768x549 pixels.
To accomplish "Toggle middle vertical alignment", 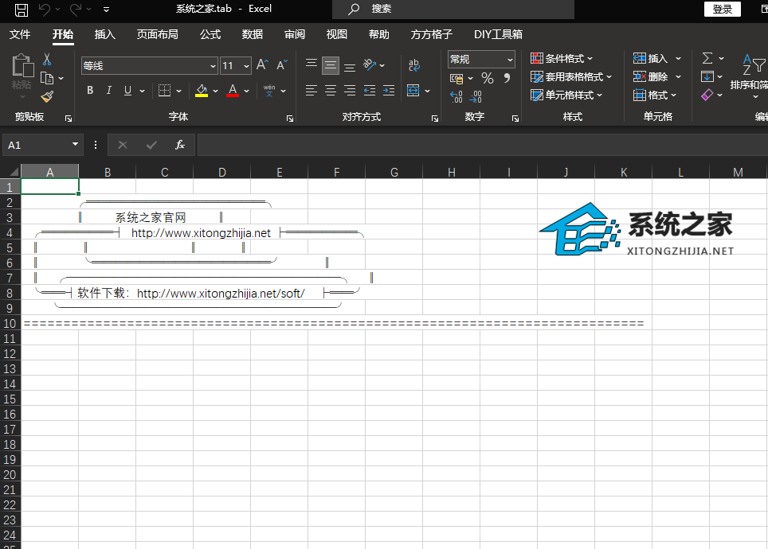I will tap(331, 65).
